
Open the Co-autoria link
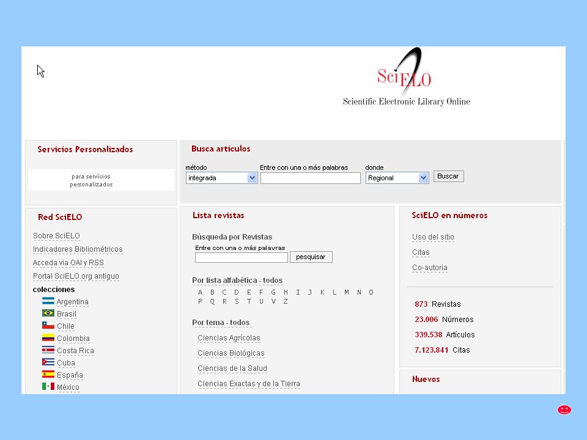click(x=430, y=268)
